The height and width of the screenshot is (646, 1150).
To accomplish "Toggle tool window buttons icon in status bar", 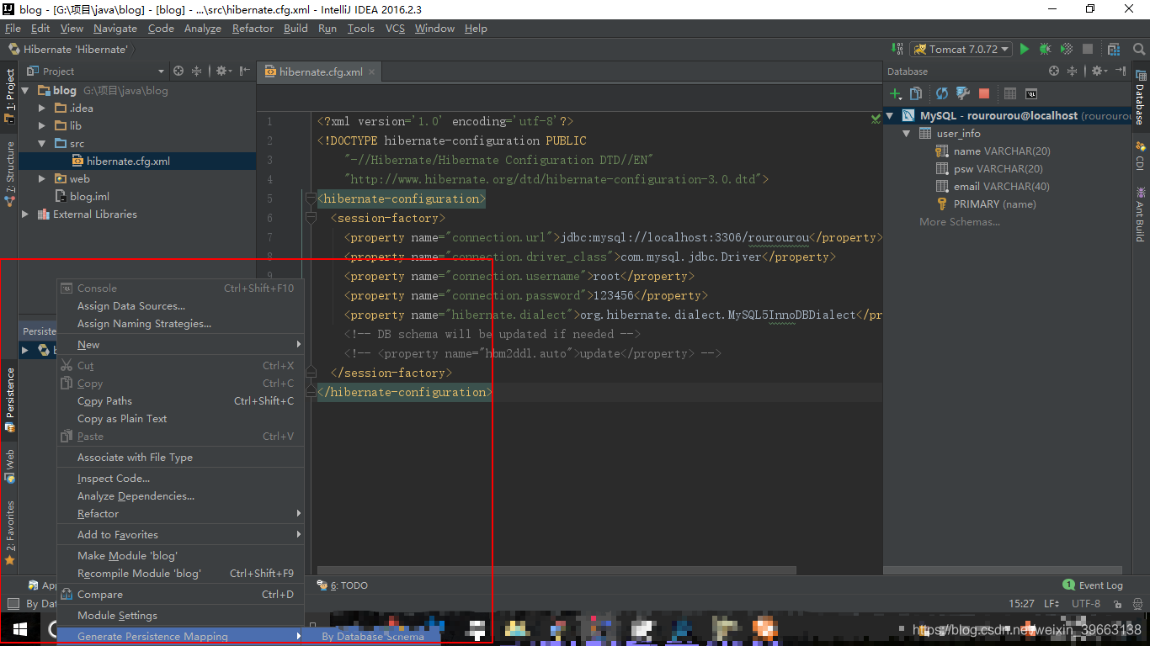I will (13, 603).
